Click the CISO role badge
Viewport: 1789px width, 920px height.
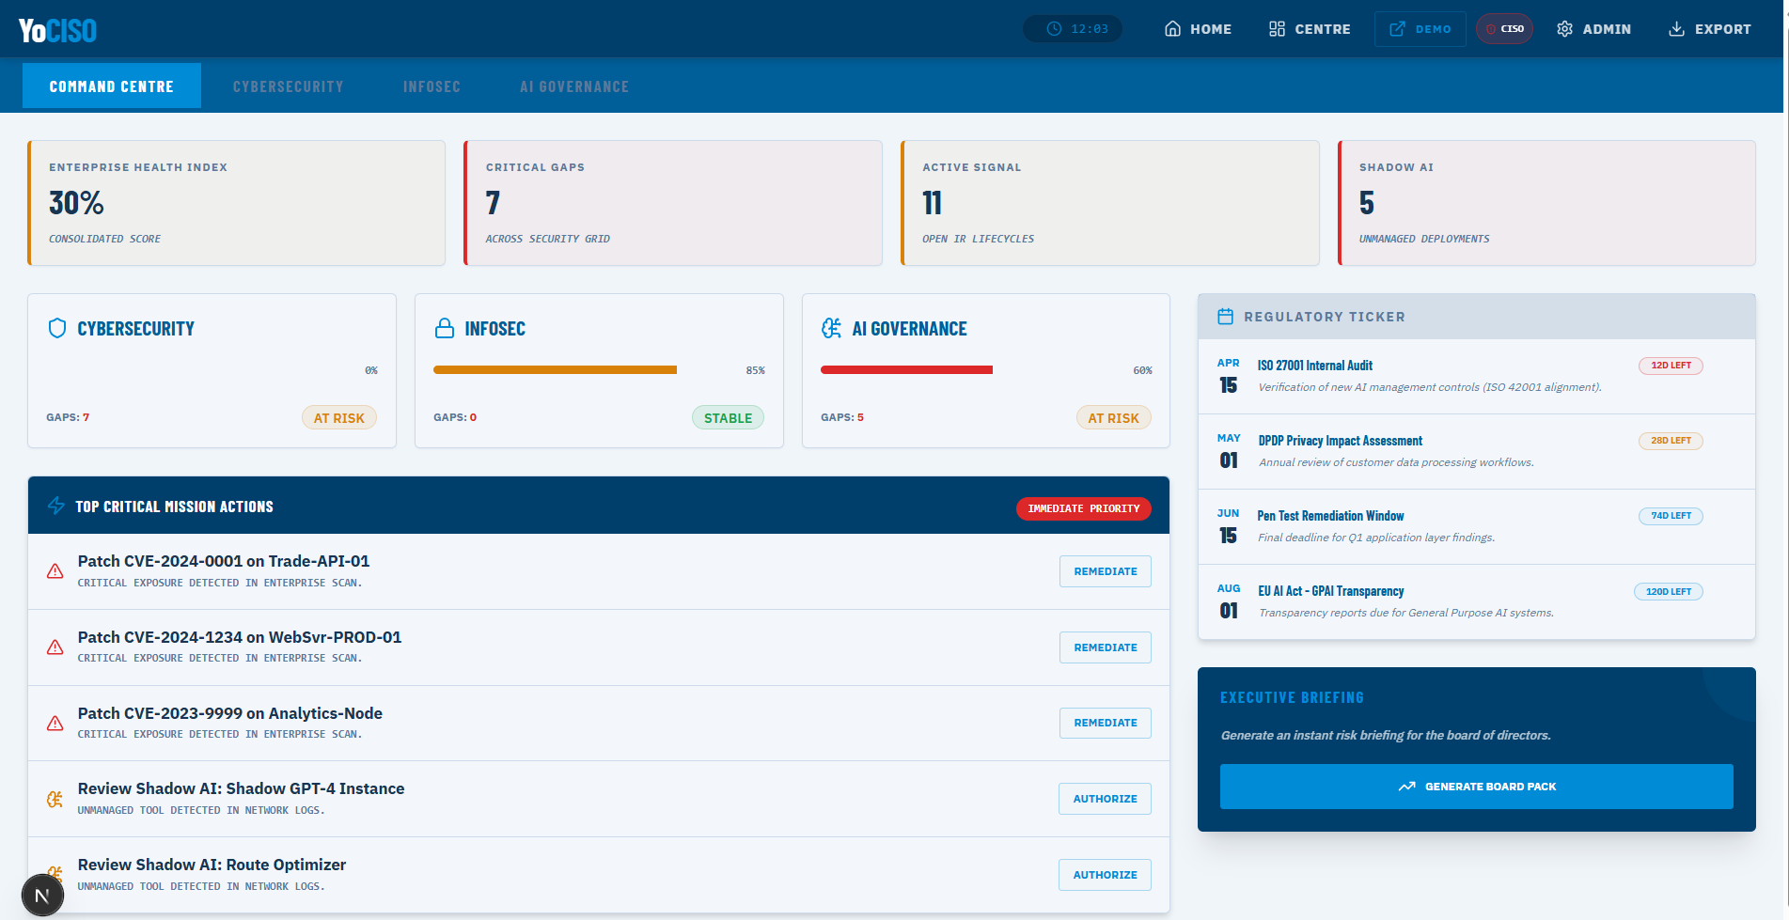pos(1504,29)
